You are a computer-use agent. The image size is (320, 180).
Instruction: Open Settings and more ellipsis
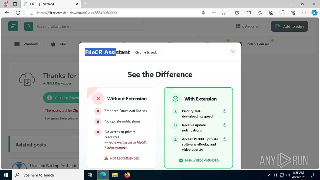pyautogui.click(x=304, y=13)
